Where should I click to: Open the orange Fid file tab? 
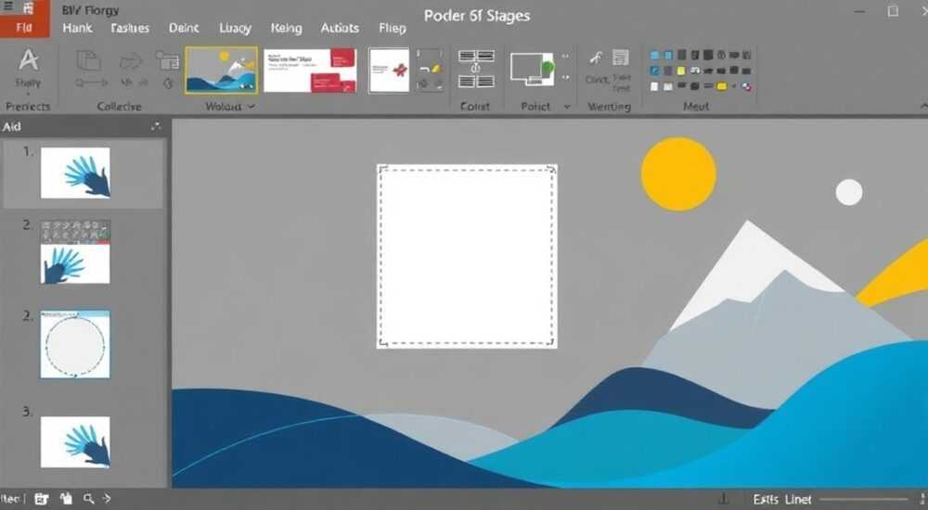click(24, 27)
